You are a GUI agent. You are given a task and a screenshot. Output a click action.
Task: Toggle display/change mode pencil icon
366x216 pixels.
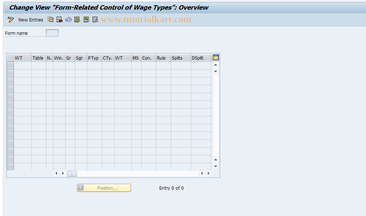click(x=11, y=19)
